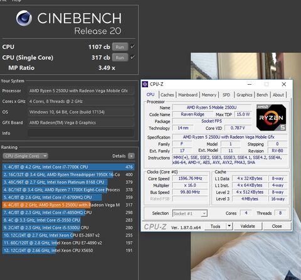Click the Multiplier value x 16.0
Screen dimensions: 301x280
click(x=190, y=185)
